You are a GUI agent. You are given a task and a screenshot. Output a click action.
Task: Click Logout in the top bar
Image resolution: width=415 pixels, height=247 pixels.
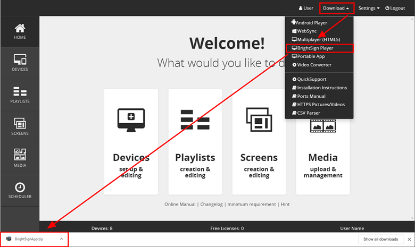(395, 8)
